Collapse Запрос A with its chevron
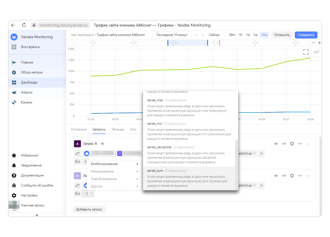 [x=308, y=144]
